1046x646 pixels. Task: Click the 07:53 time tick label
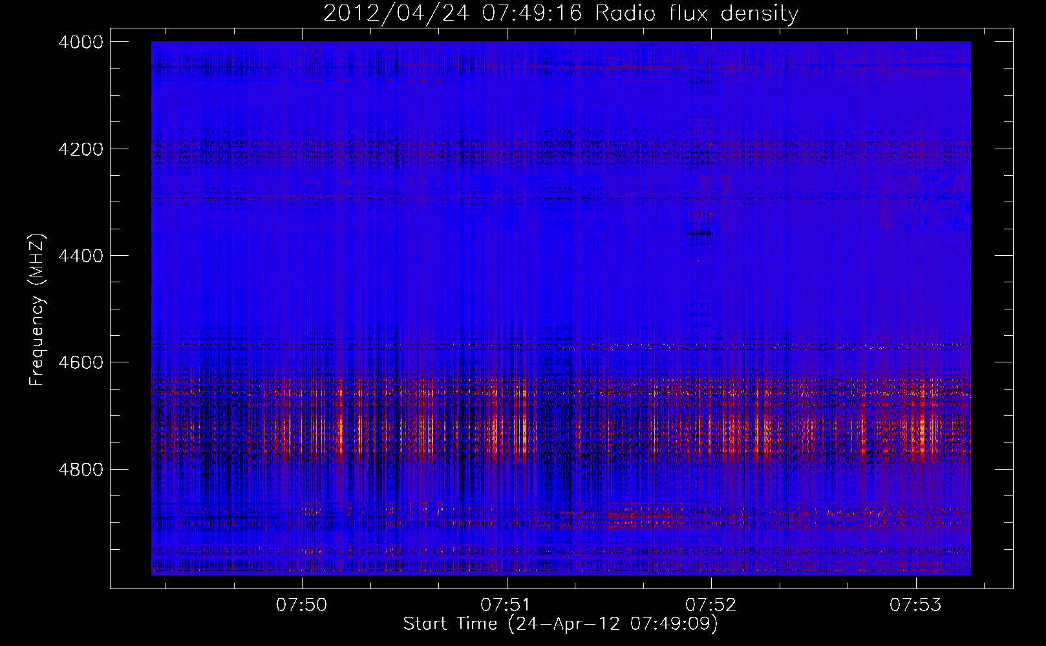click(915, 605)
